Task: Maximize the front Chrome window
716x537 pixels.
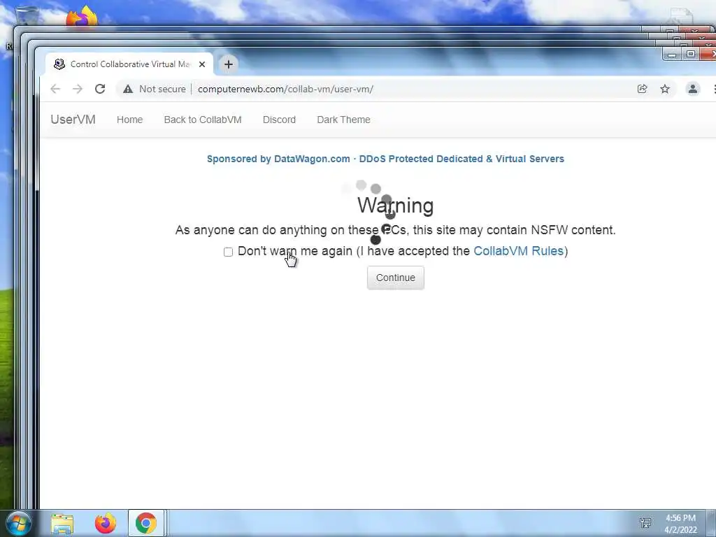Action: tap(690, 55)
